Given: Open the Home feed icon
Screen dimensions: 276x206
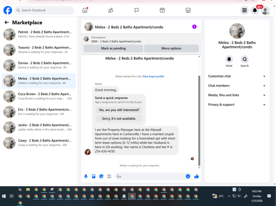Looking at the screenshot, I should pos(85,10).
